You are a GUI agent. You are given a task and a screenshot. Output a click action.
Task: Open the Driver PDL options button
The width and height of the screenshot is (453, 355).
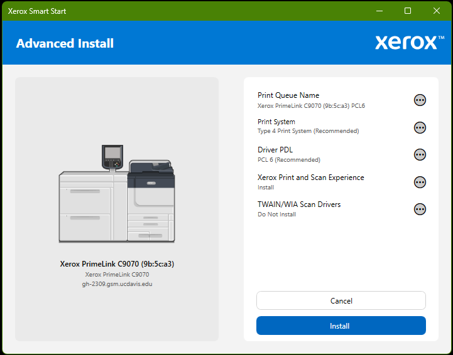[x=420, y=154]
